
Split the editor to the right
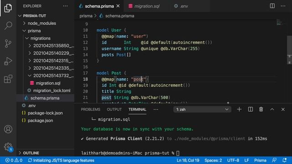click(x=272, y=6)
